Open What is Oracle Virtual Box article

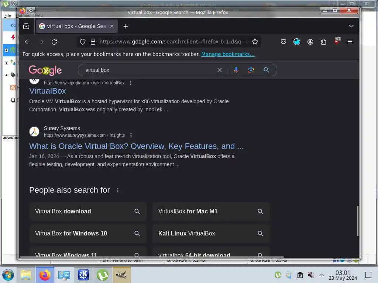[137, 146]
